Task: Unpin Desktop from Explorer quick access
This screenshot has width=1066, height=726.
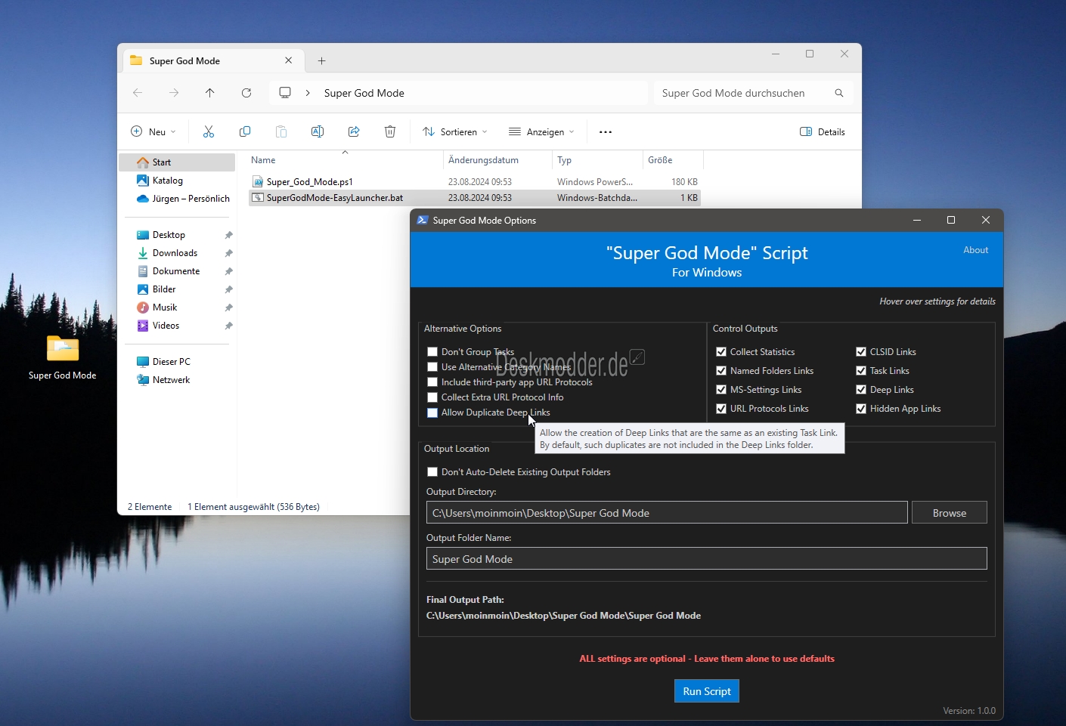Action: click(228, 235)
